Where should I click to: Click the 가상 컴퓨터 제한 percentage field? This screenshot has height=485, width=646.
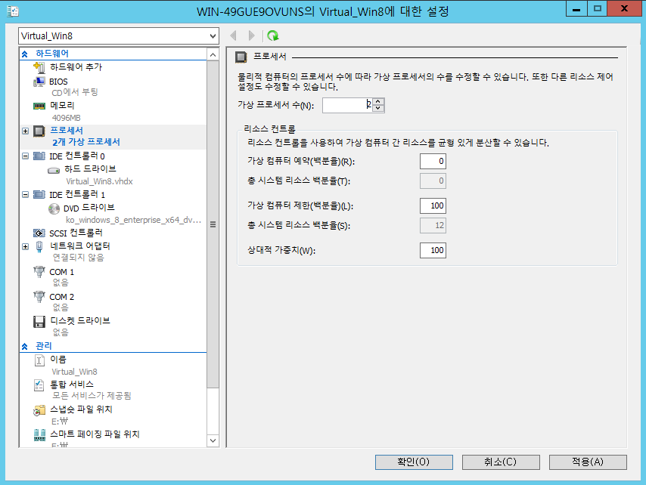433,205
